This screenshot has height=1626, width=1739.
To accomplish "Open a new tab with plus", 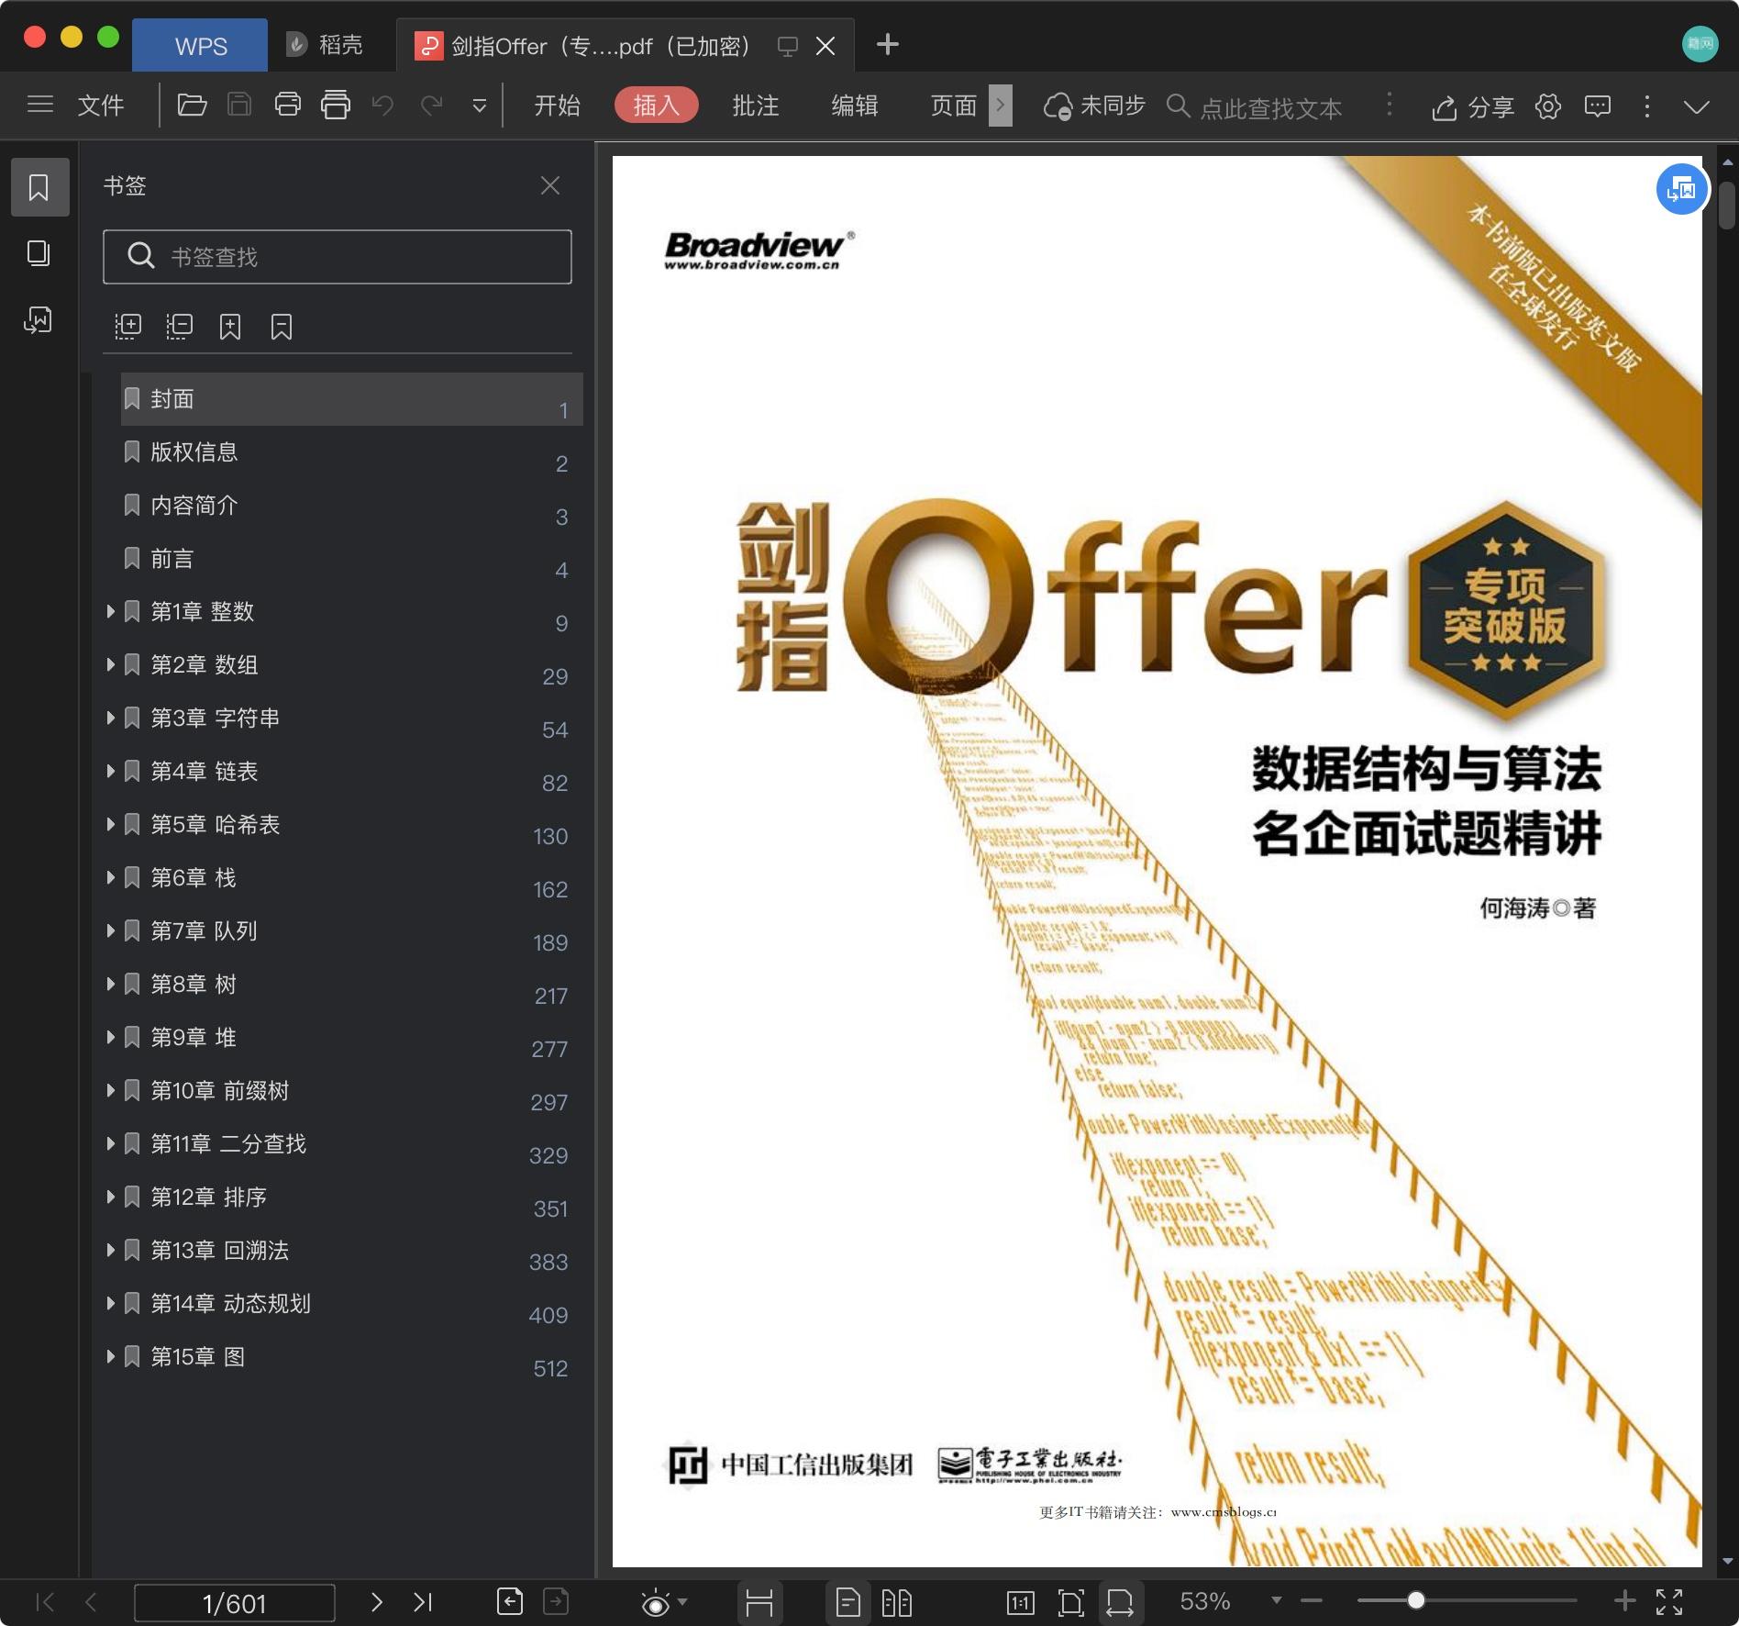I will pos(888,44).
